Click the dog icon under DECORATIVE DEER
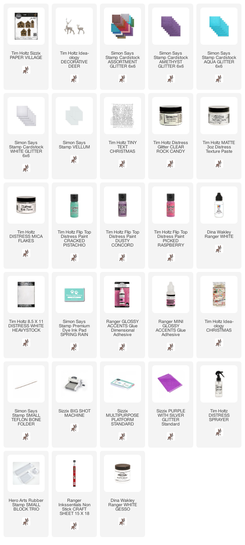 point(74,79)
